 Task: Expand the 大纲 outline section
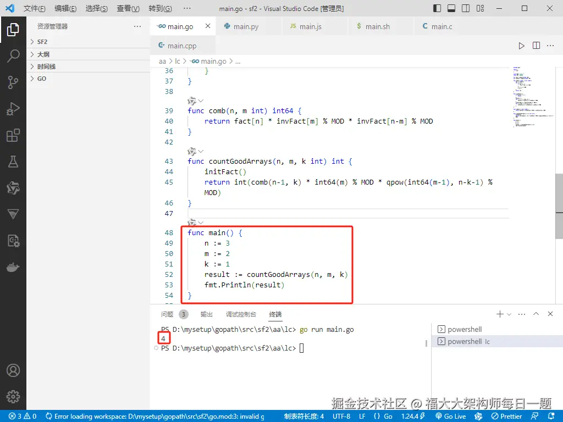(x=89, y=54)
